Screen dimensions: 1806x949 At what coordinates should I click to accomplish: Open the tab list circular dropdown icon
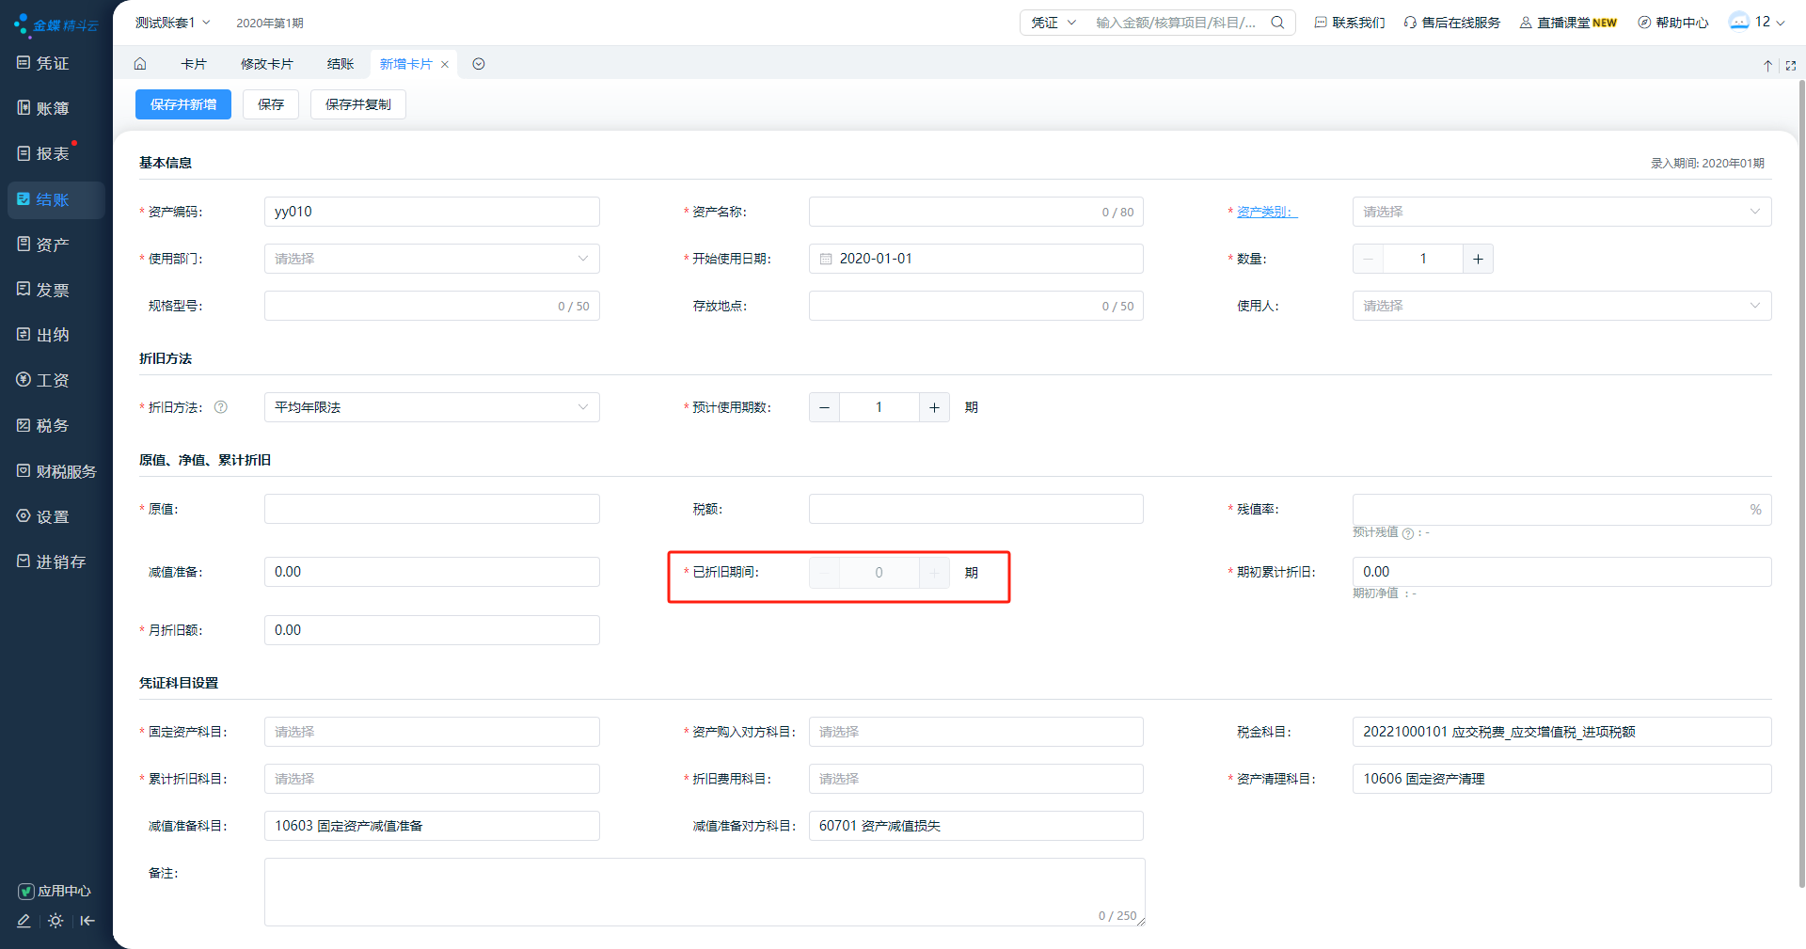pyautogui.click(x=479, y=64)
